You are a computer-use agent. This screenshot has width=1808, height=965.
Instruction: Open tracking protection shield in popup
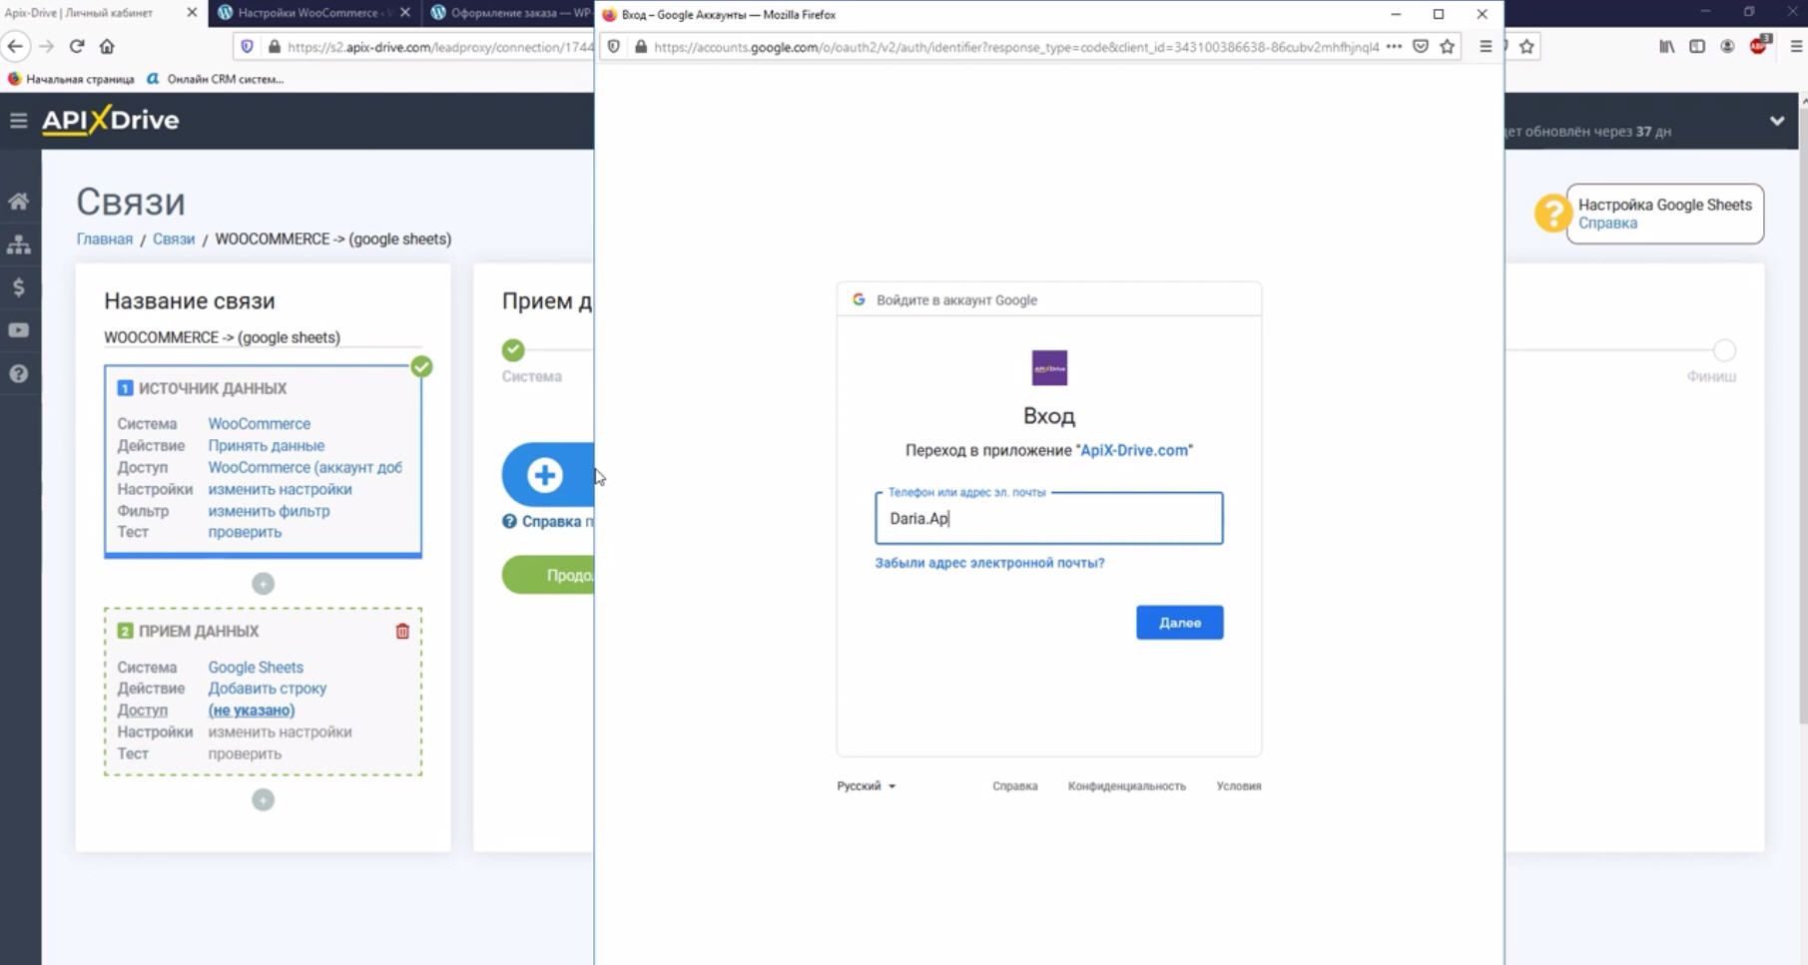(614, 46)
